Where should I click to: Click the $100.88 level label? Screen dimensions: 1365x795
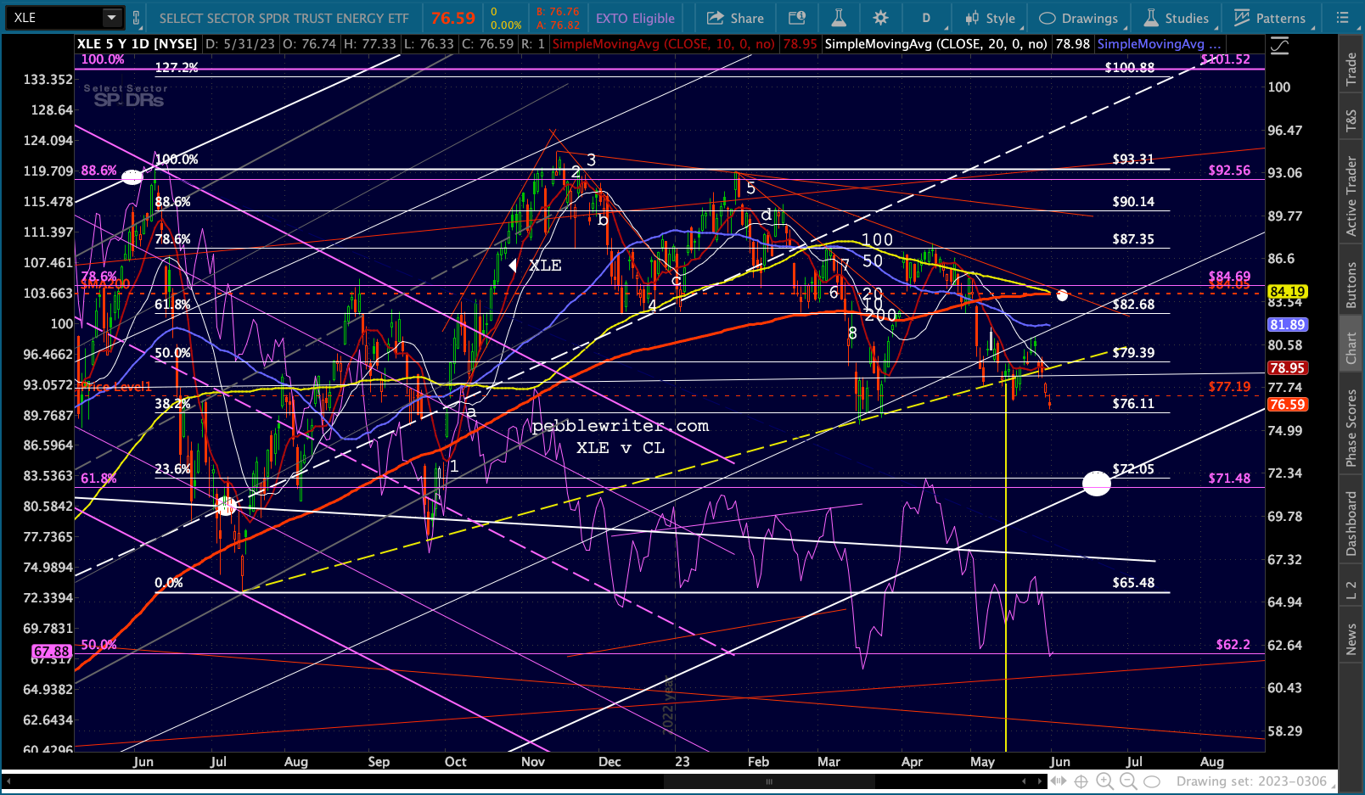[x=1129, y=68]
